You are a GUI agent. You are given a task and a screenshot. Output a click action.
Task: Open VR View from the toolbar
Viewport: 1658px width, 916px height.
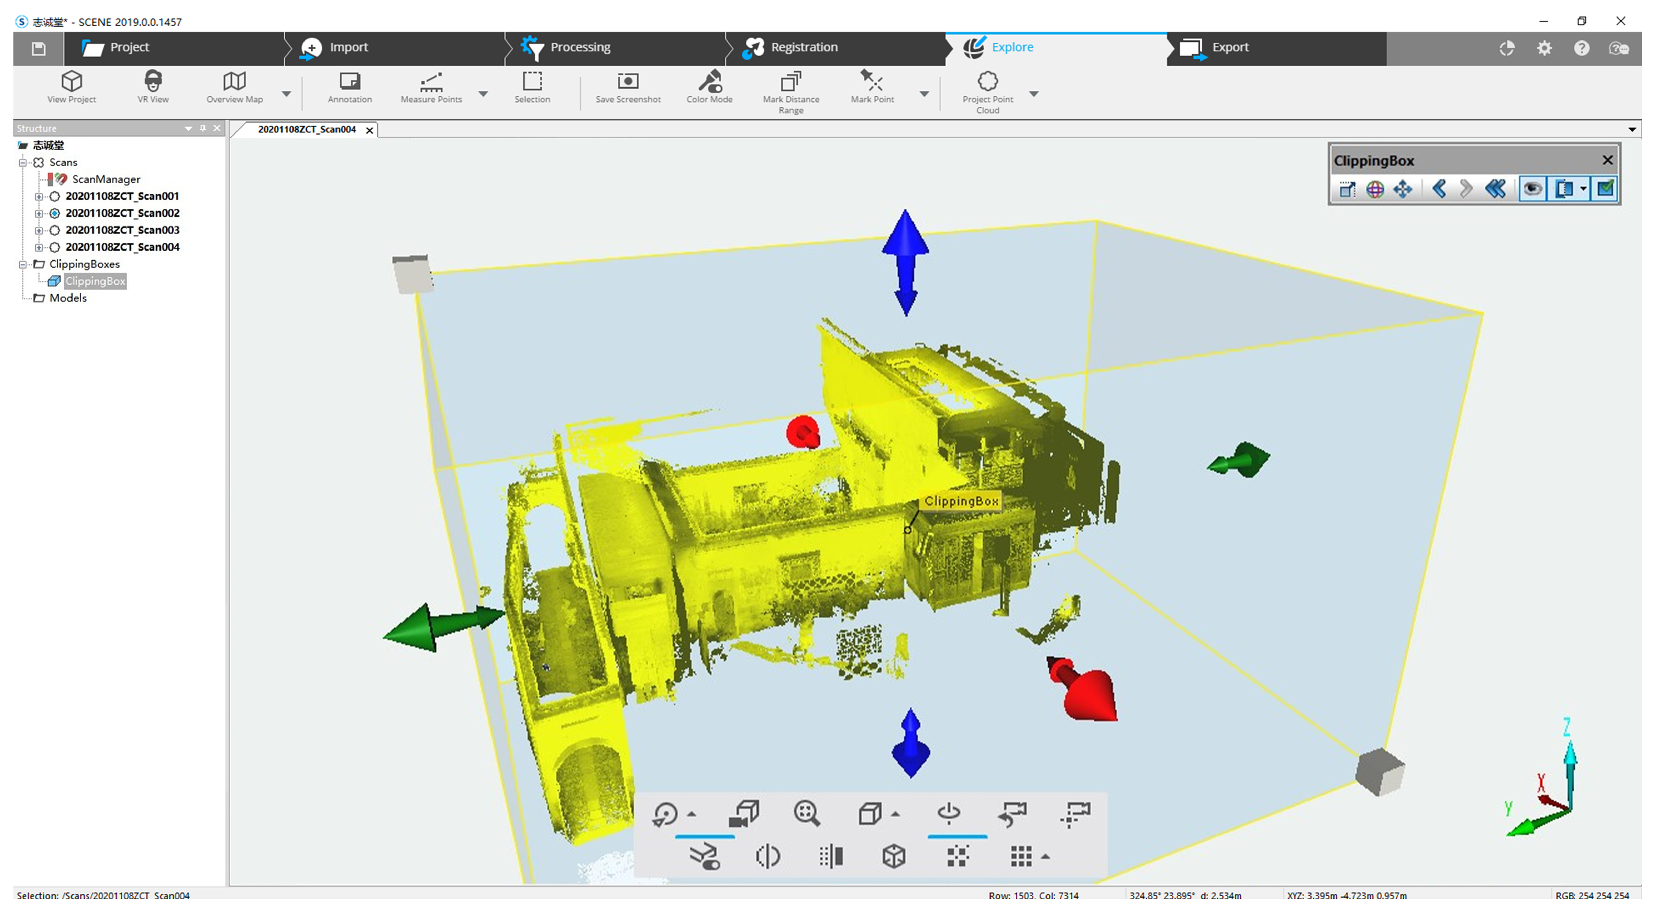coord(152,87)
